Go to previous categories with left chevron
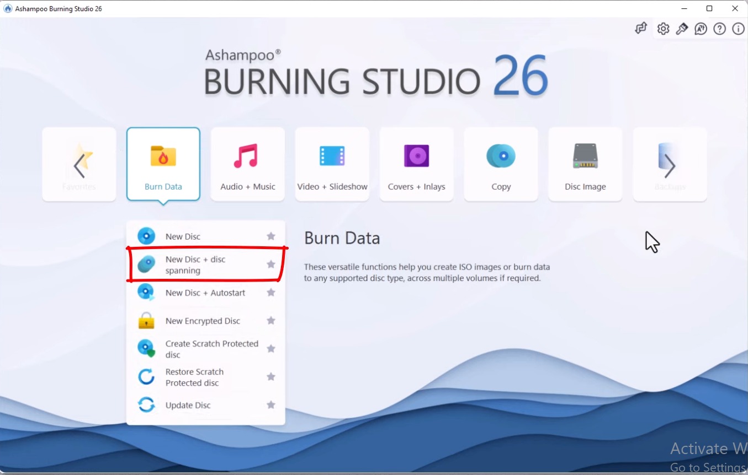 point(79,165)
